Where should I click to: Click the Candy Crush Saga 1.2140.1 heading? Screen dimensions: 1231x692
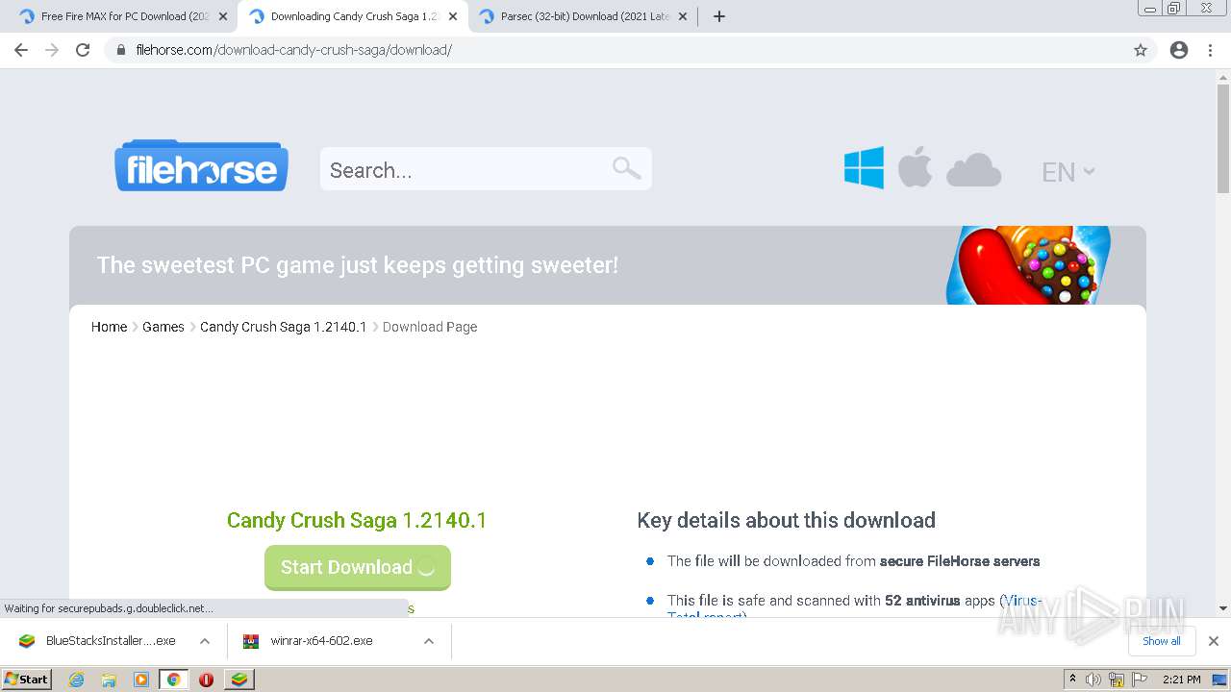click(x=357, y=520)
